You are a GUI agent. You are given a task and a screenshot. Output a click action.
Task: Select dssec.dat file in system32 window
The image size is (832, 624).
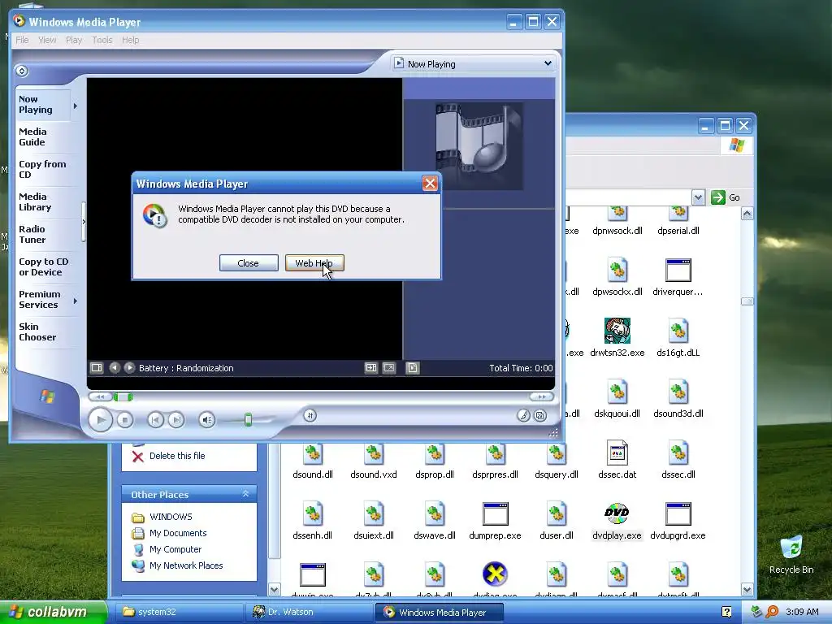[x=617, y=460]
